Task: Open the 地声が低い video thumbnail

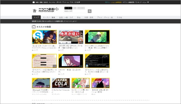Action: click(71, 37)
